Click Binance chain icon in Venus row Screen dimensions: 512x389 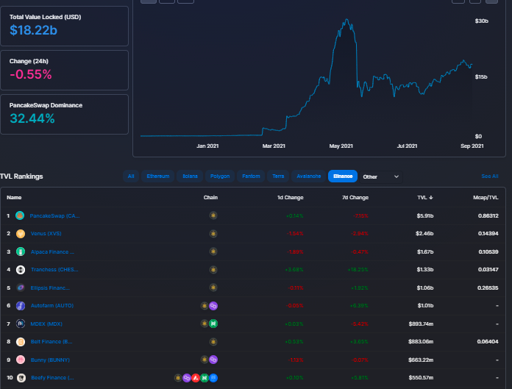pyautogui.click(x=213, y=234)
